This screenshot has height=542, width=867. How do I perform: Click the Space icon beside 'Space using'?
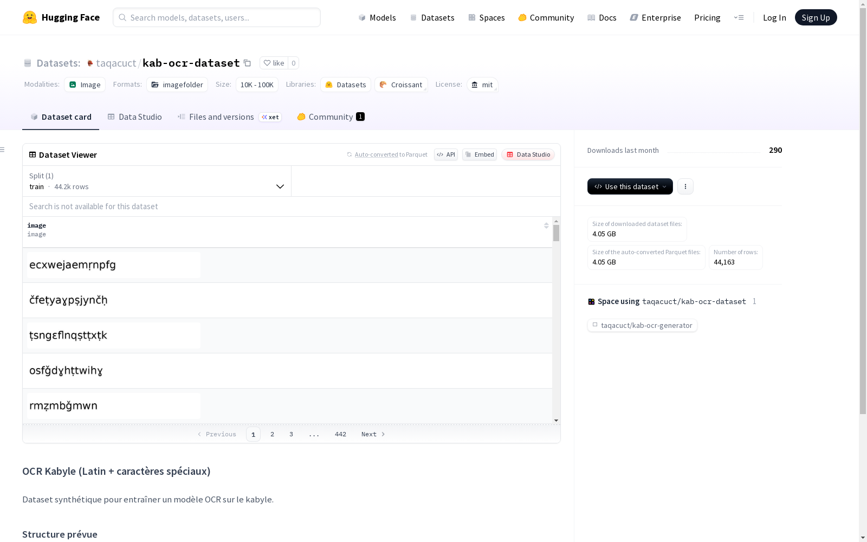(x=591, y=301)
